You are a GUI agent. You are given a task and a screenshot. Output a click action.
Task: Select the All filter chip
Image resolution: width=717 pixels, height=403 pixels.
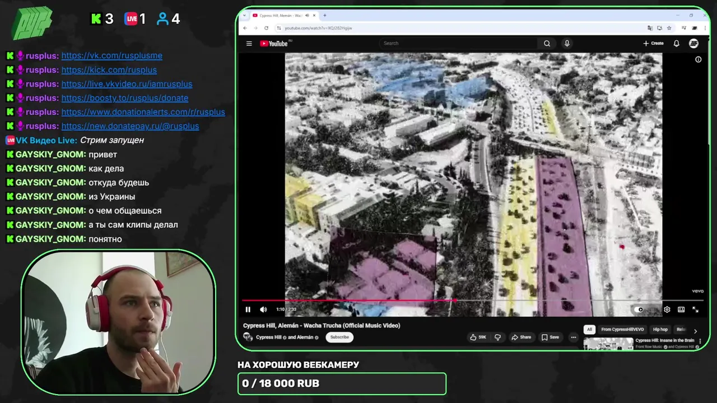point(589,330)
